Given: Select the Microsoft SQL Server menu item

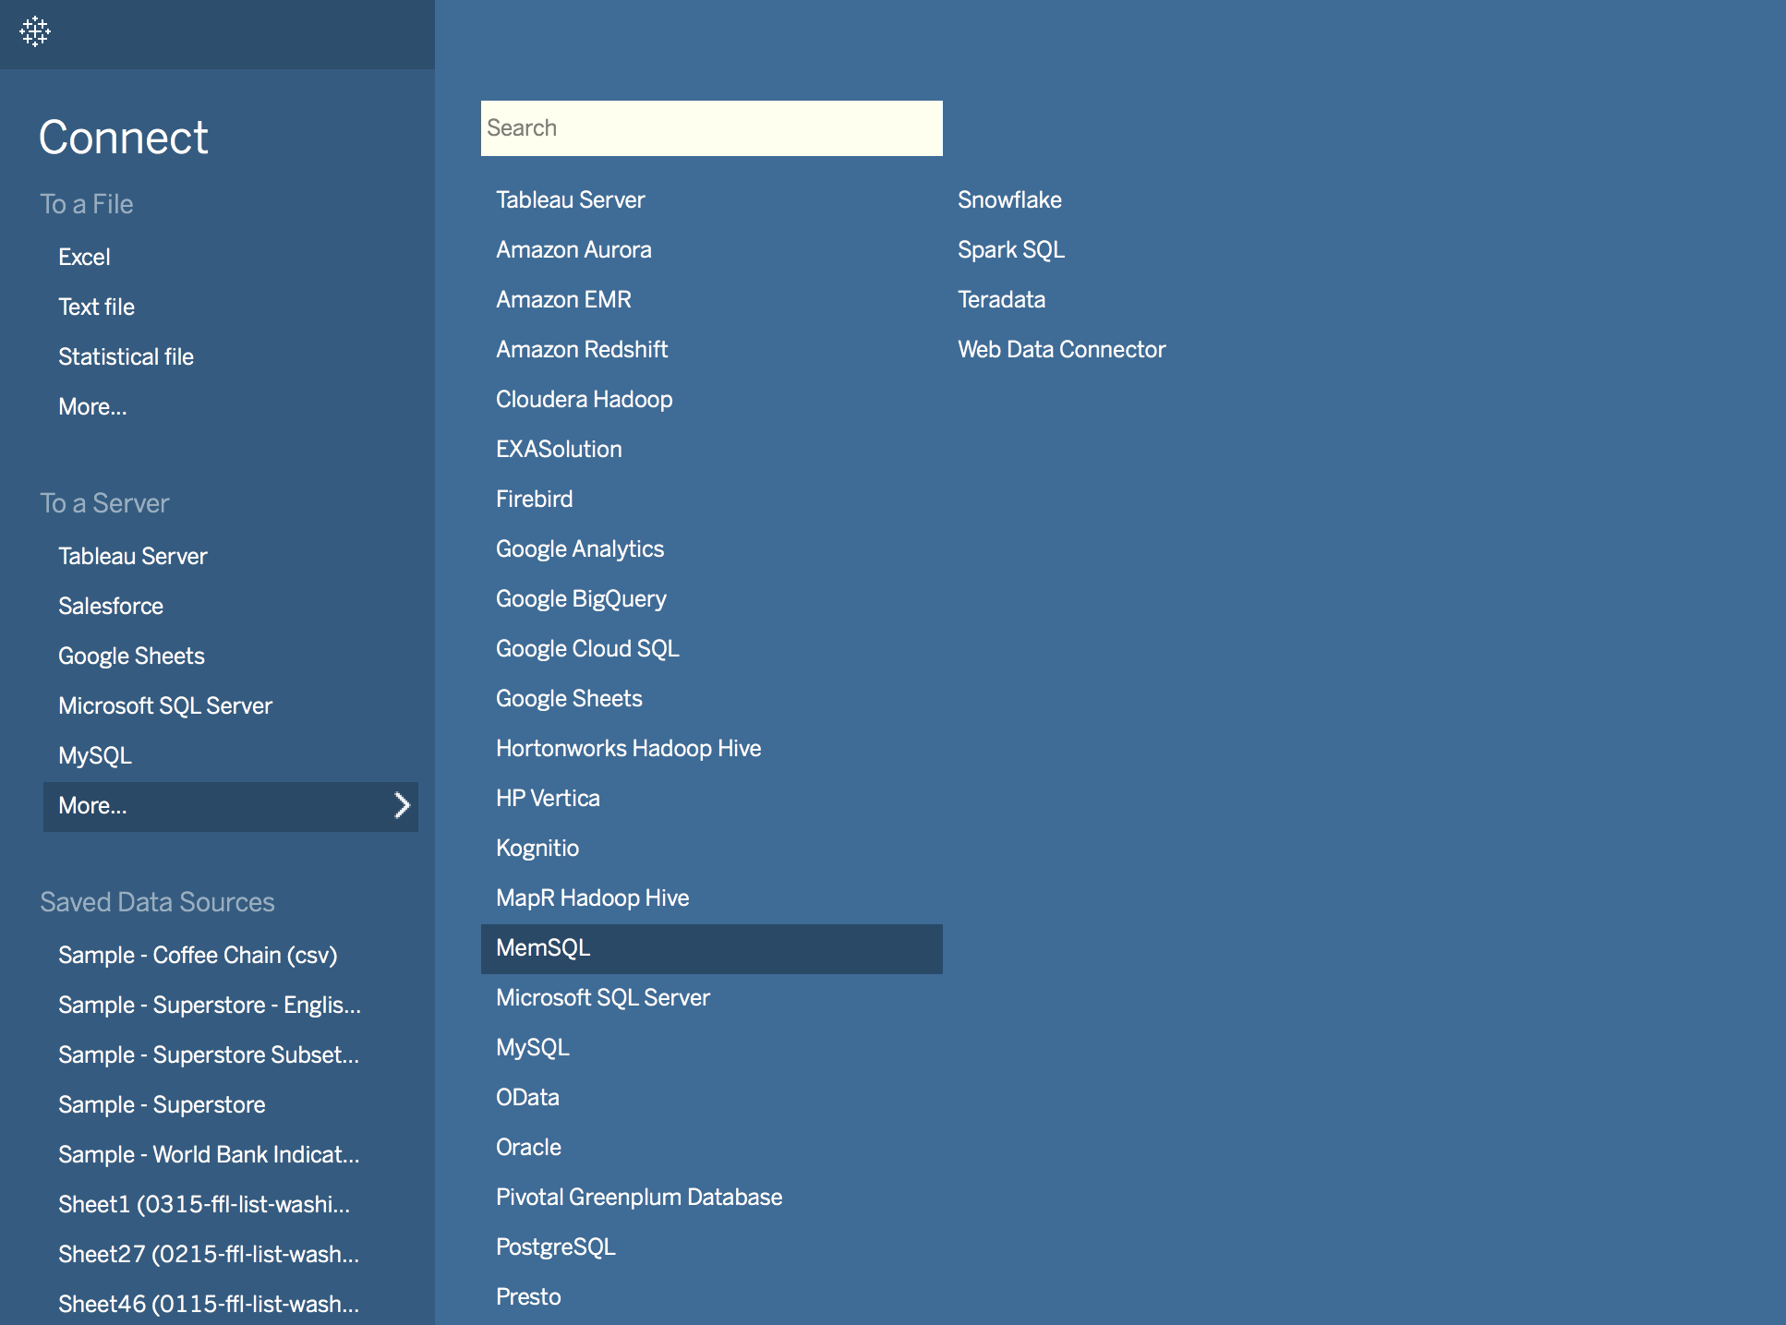Looking at the screenshot, I should point(603,998).
